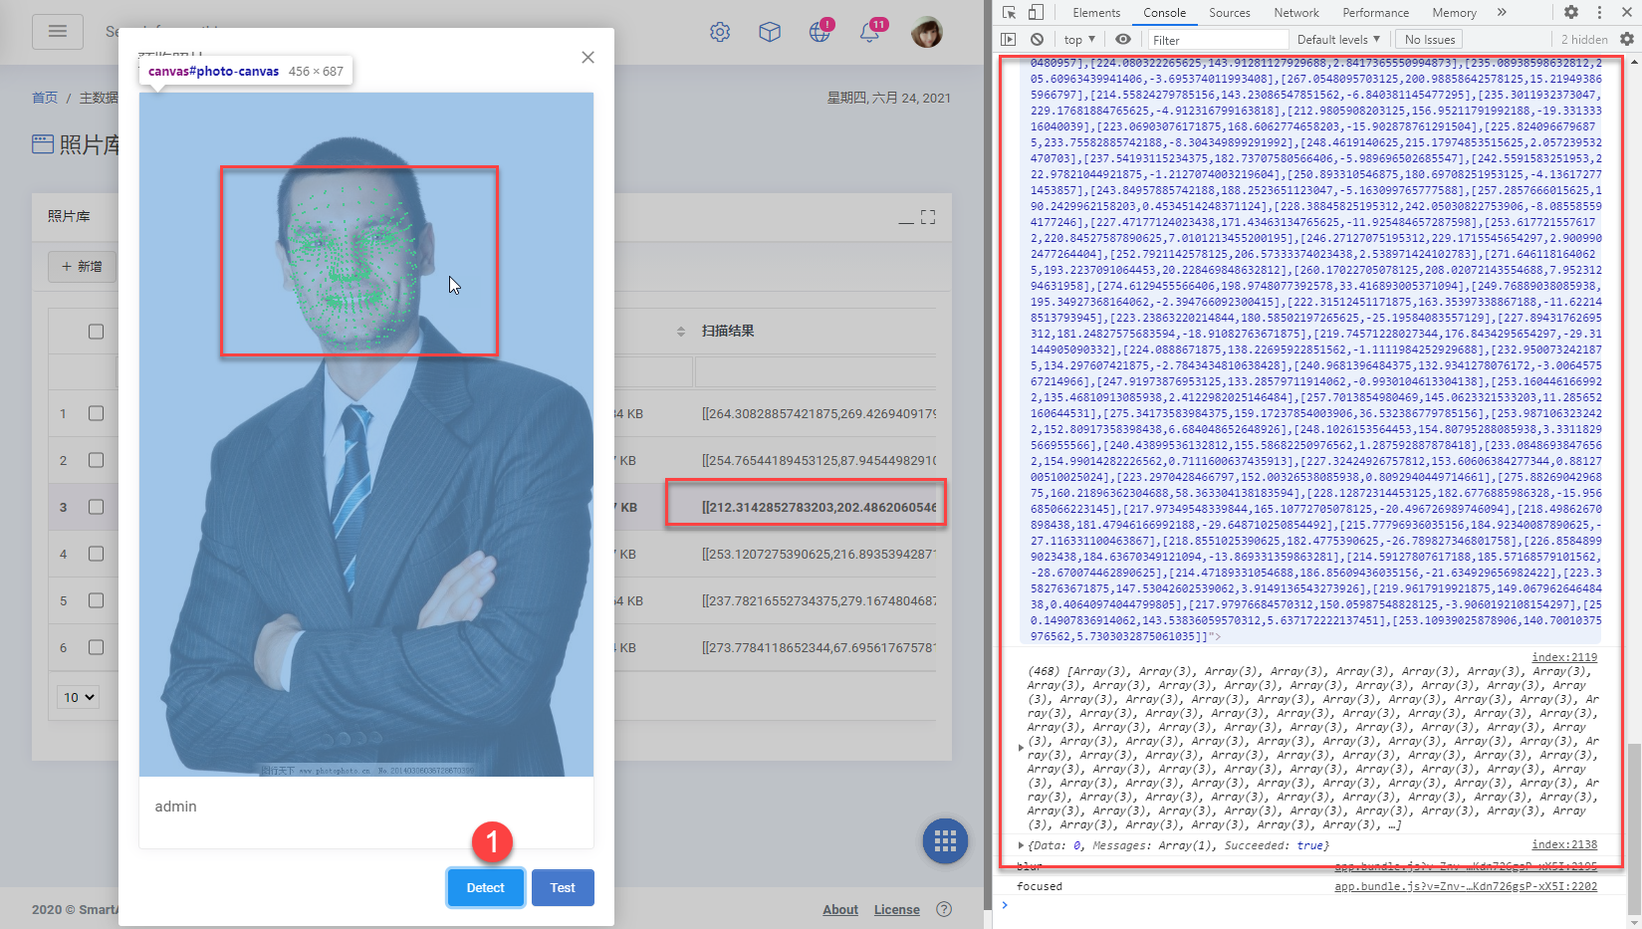Image resolution: width=1642 pixels, height=929 pixels.
Task: Open DevTools settings gear icon
Action: coord(1570,12)
